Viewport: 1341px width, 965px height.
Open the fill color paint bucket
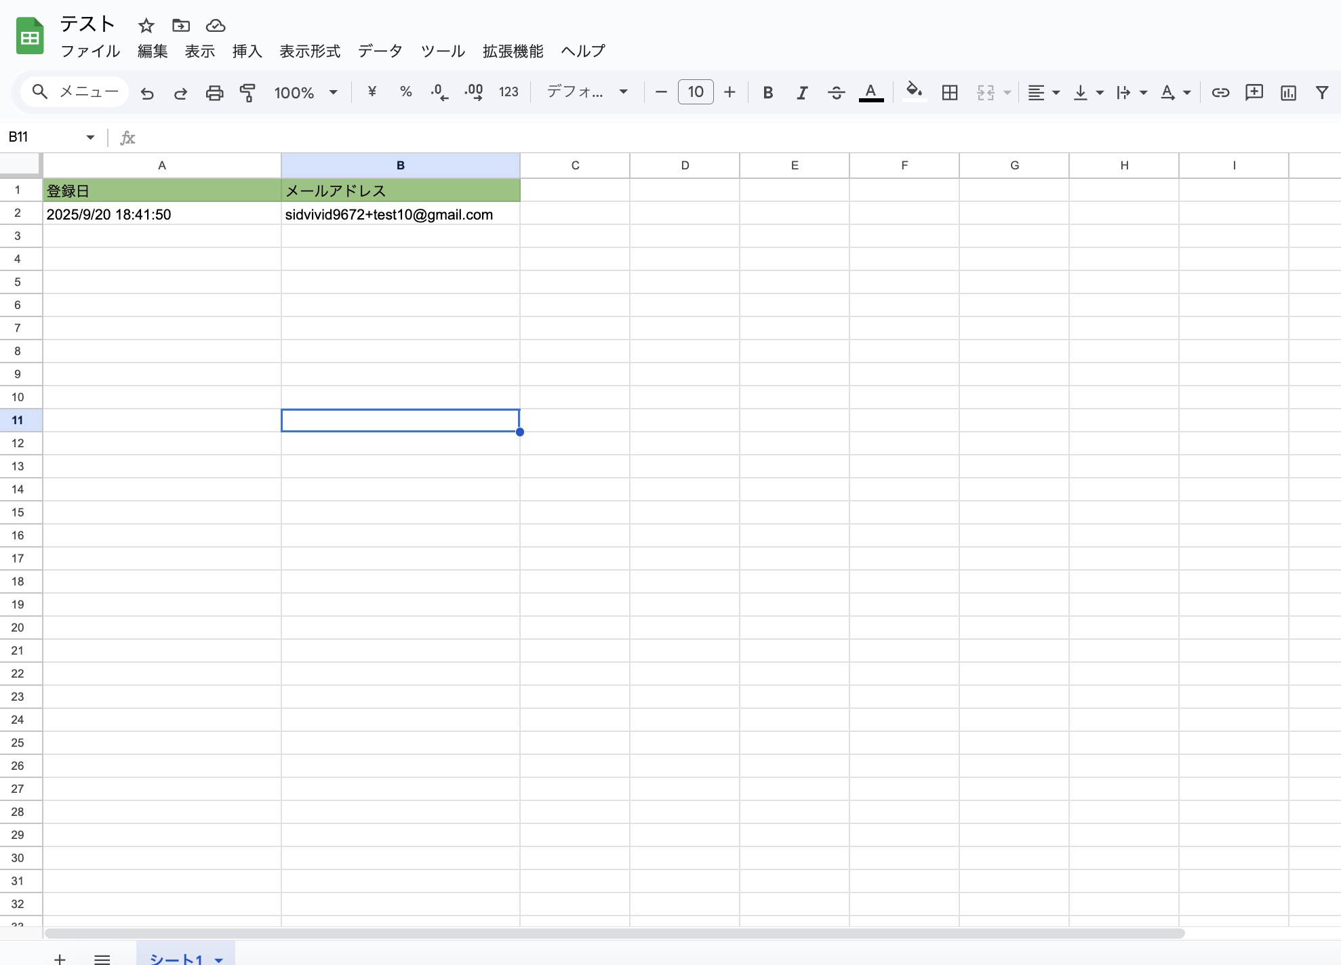pos(914,91)
